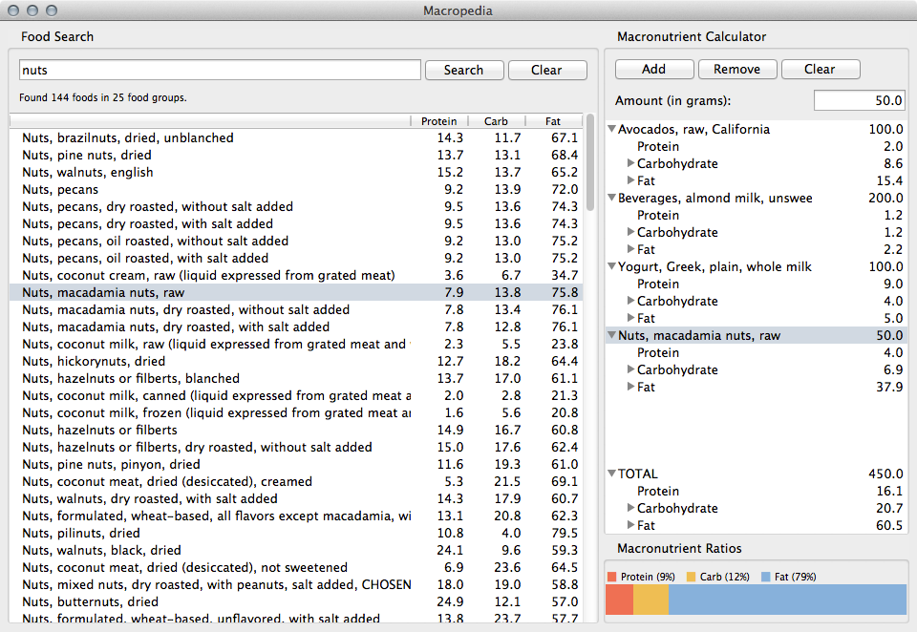Click the Search button
917x632 pixels.
463,70
